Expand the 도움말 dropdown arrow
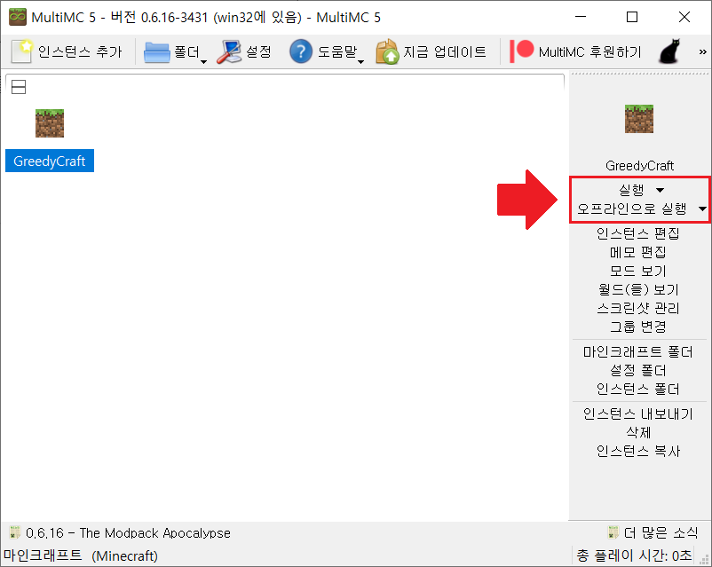The width and height of the screenshot is (712, 567). [360, 62]
